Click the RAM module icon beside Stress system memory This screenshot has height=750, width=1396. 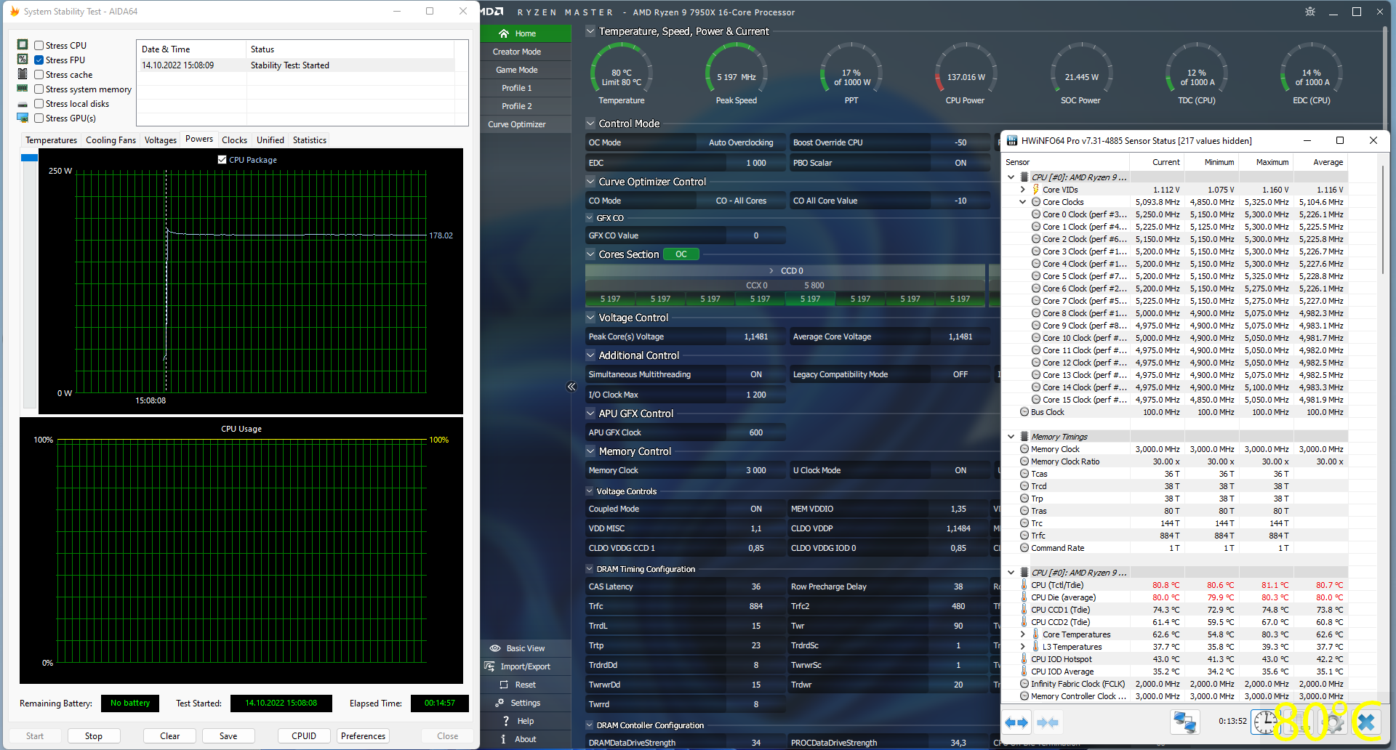[x=23, y=89]
